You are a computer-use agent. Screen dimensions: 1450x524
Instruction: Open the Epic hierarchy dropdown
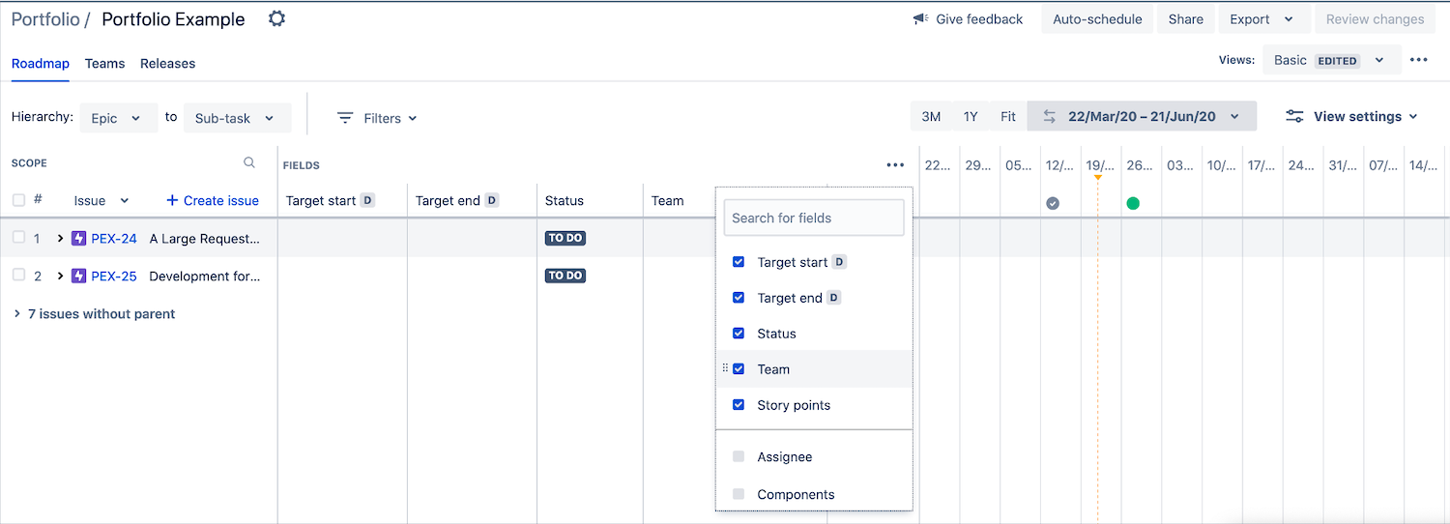(x=118, y=118)
